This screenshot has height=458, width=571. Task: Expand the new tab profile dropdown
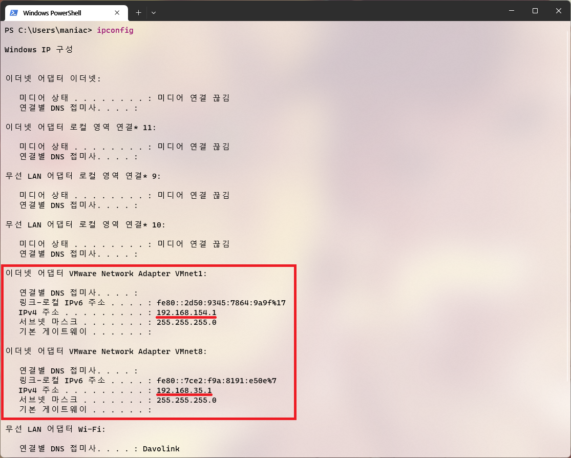[x=154, y=13]
